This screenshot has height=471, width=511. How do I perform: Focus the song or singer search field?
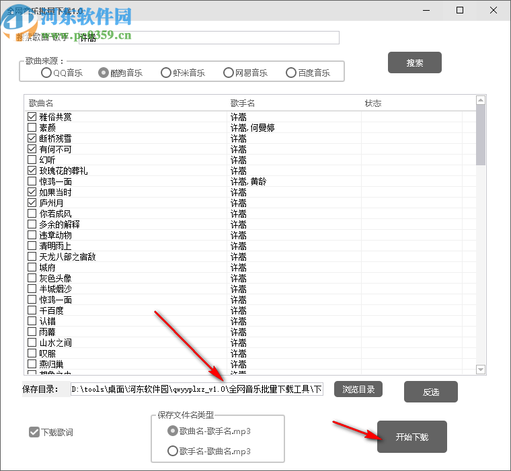pos(209,38)
